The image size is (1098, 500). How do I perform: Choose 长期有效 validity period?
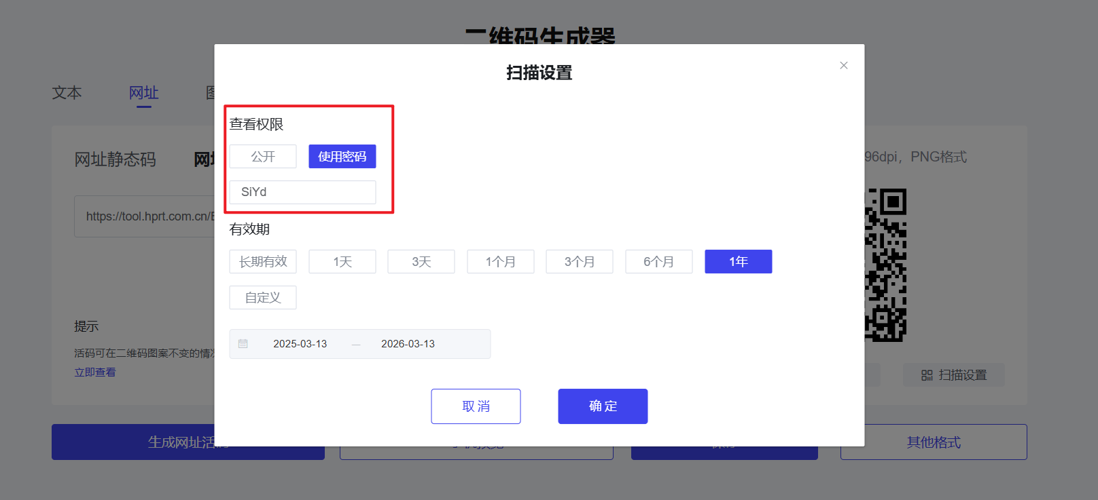tap(263, 262)
